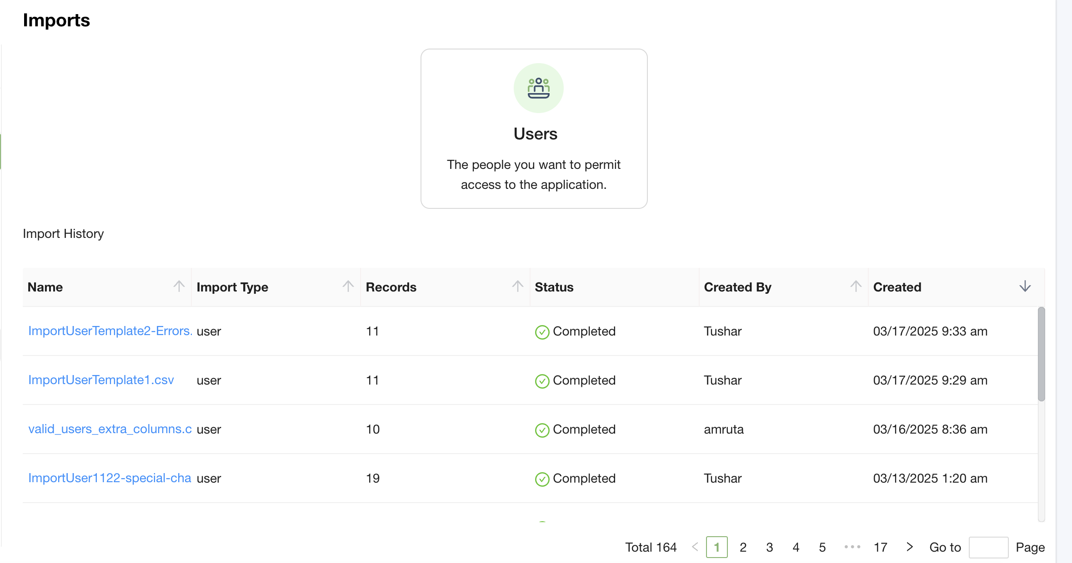Viewport: 1072px width, 563px height.
Task: Sort by Created By arrow icon
Action: click(x=856, y=286)
